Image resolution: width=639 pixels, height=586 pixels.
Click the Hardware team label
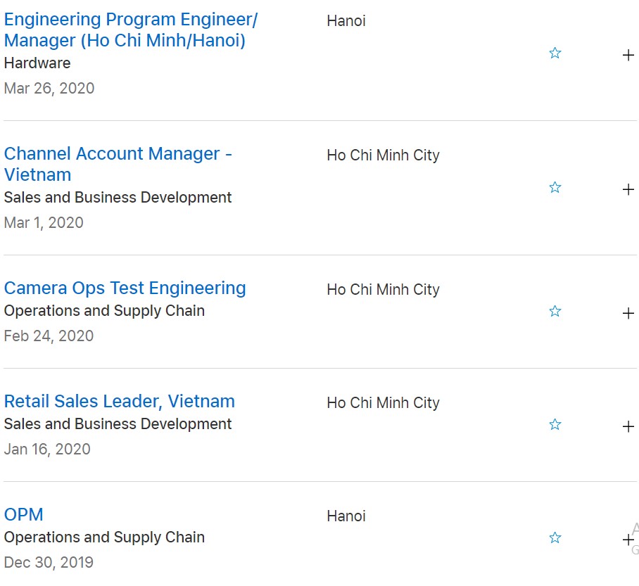37,63
